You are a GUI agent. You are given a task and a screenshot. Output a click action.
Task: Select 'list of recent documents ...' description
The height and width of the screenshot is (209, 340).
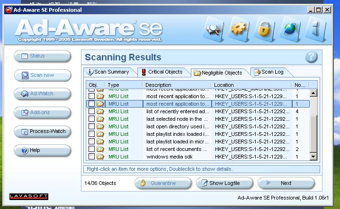coord(177,149)
